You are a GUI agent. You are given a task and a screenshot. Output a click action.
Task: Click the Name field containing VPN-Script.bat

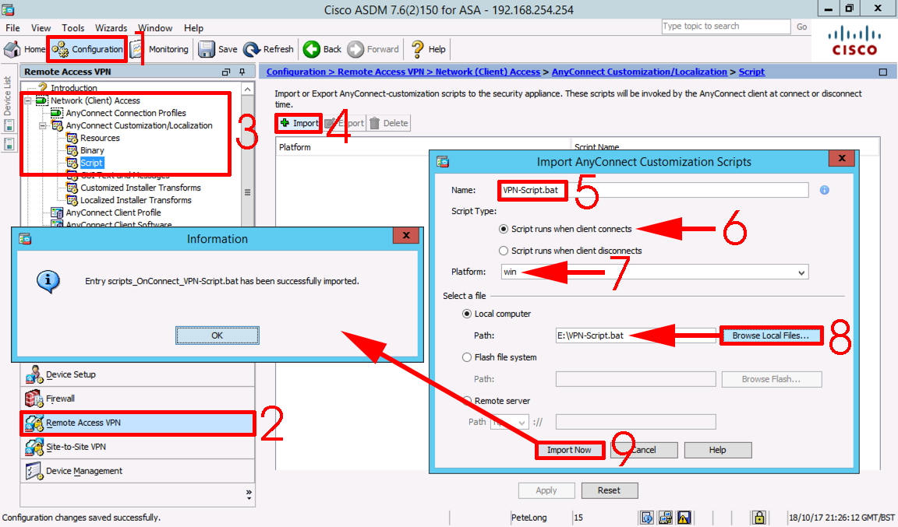pyautogui.click(x=653, y=190)
